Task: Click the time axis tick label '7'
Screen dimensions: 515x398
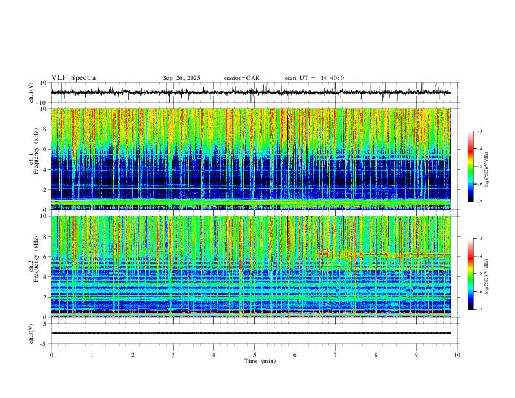Action: [x=336, y=355]
